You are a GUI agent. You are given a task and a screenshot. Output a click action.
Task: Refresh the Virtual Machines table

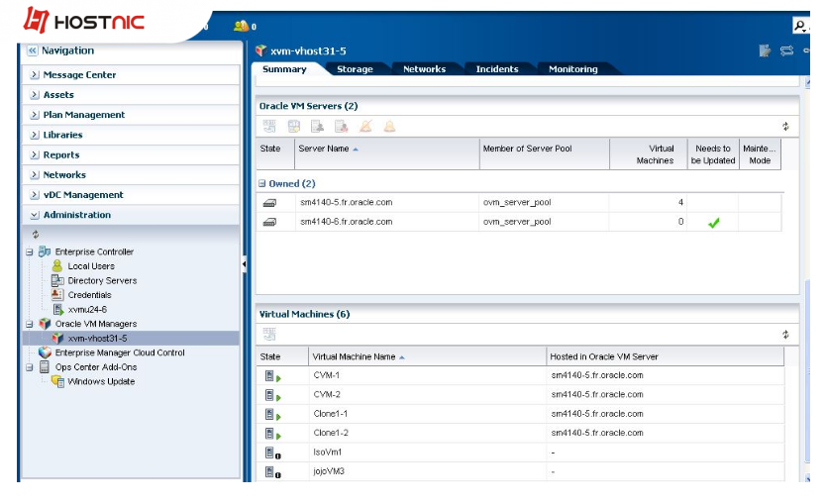tap(785, 335)
